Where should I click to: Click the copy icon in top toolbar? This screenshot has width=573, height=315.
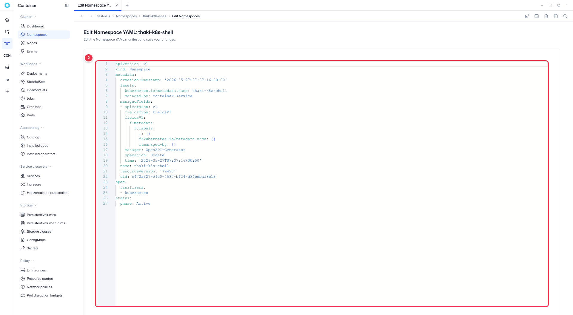point(556,16)
